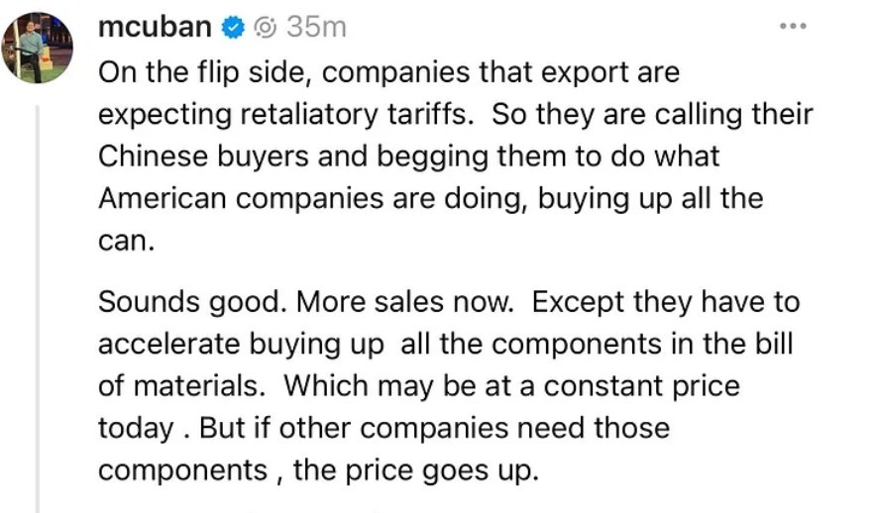Click the word 'components' in the last line

tap(182, 470)
